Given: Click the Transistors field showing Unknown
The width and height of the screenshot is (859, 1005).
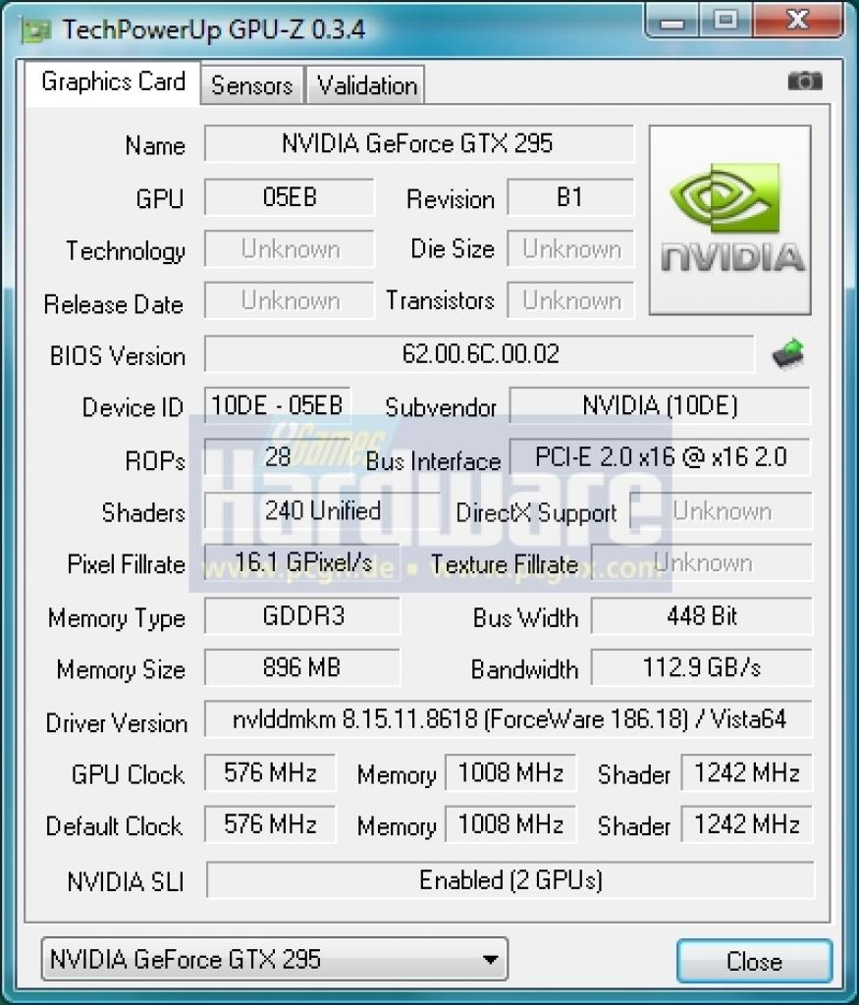Looking at the screenshot, I should (570, 300).
